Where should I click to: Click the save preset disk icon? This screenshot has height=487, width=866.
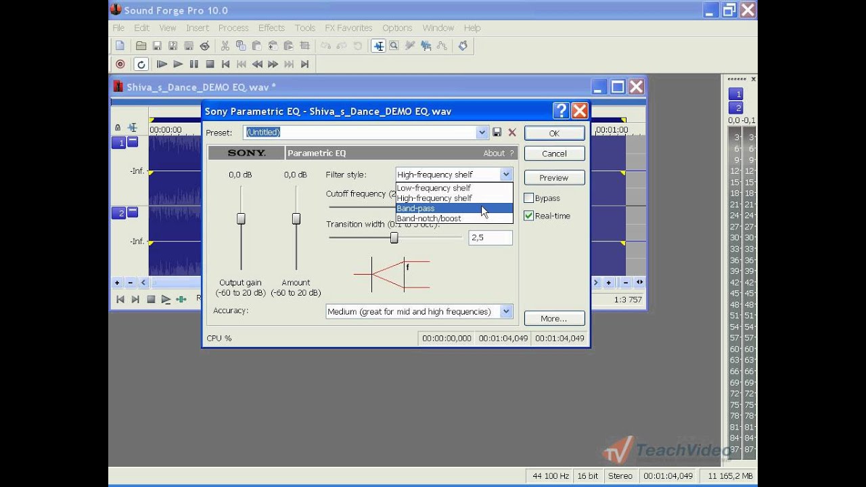(497, 133)
